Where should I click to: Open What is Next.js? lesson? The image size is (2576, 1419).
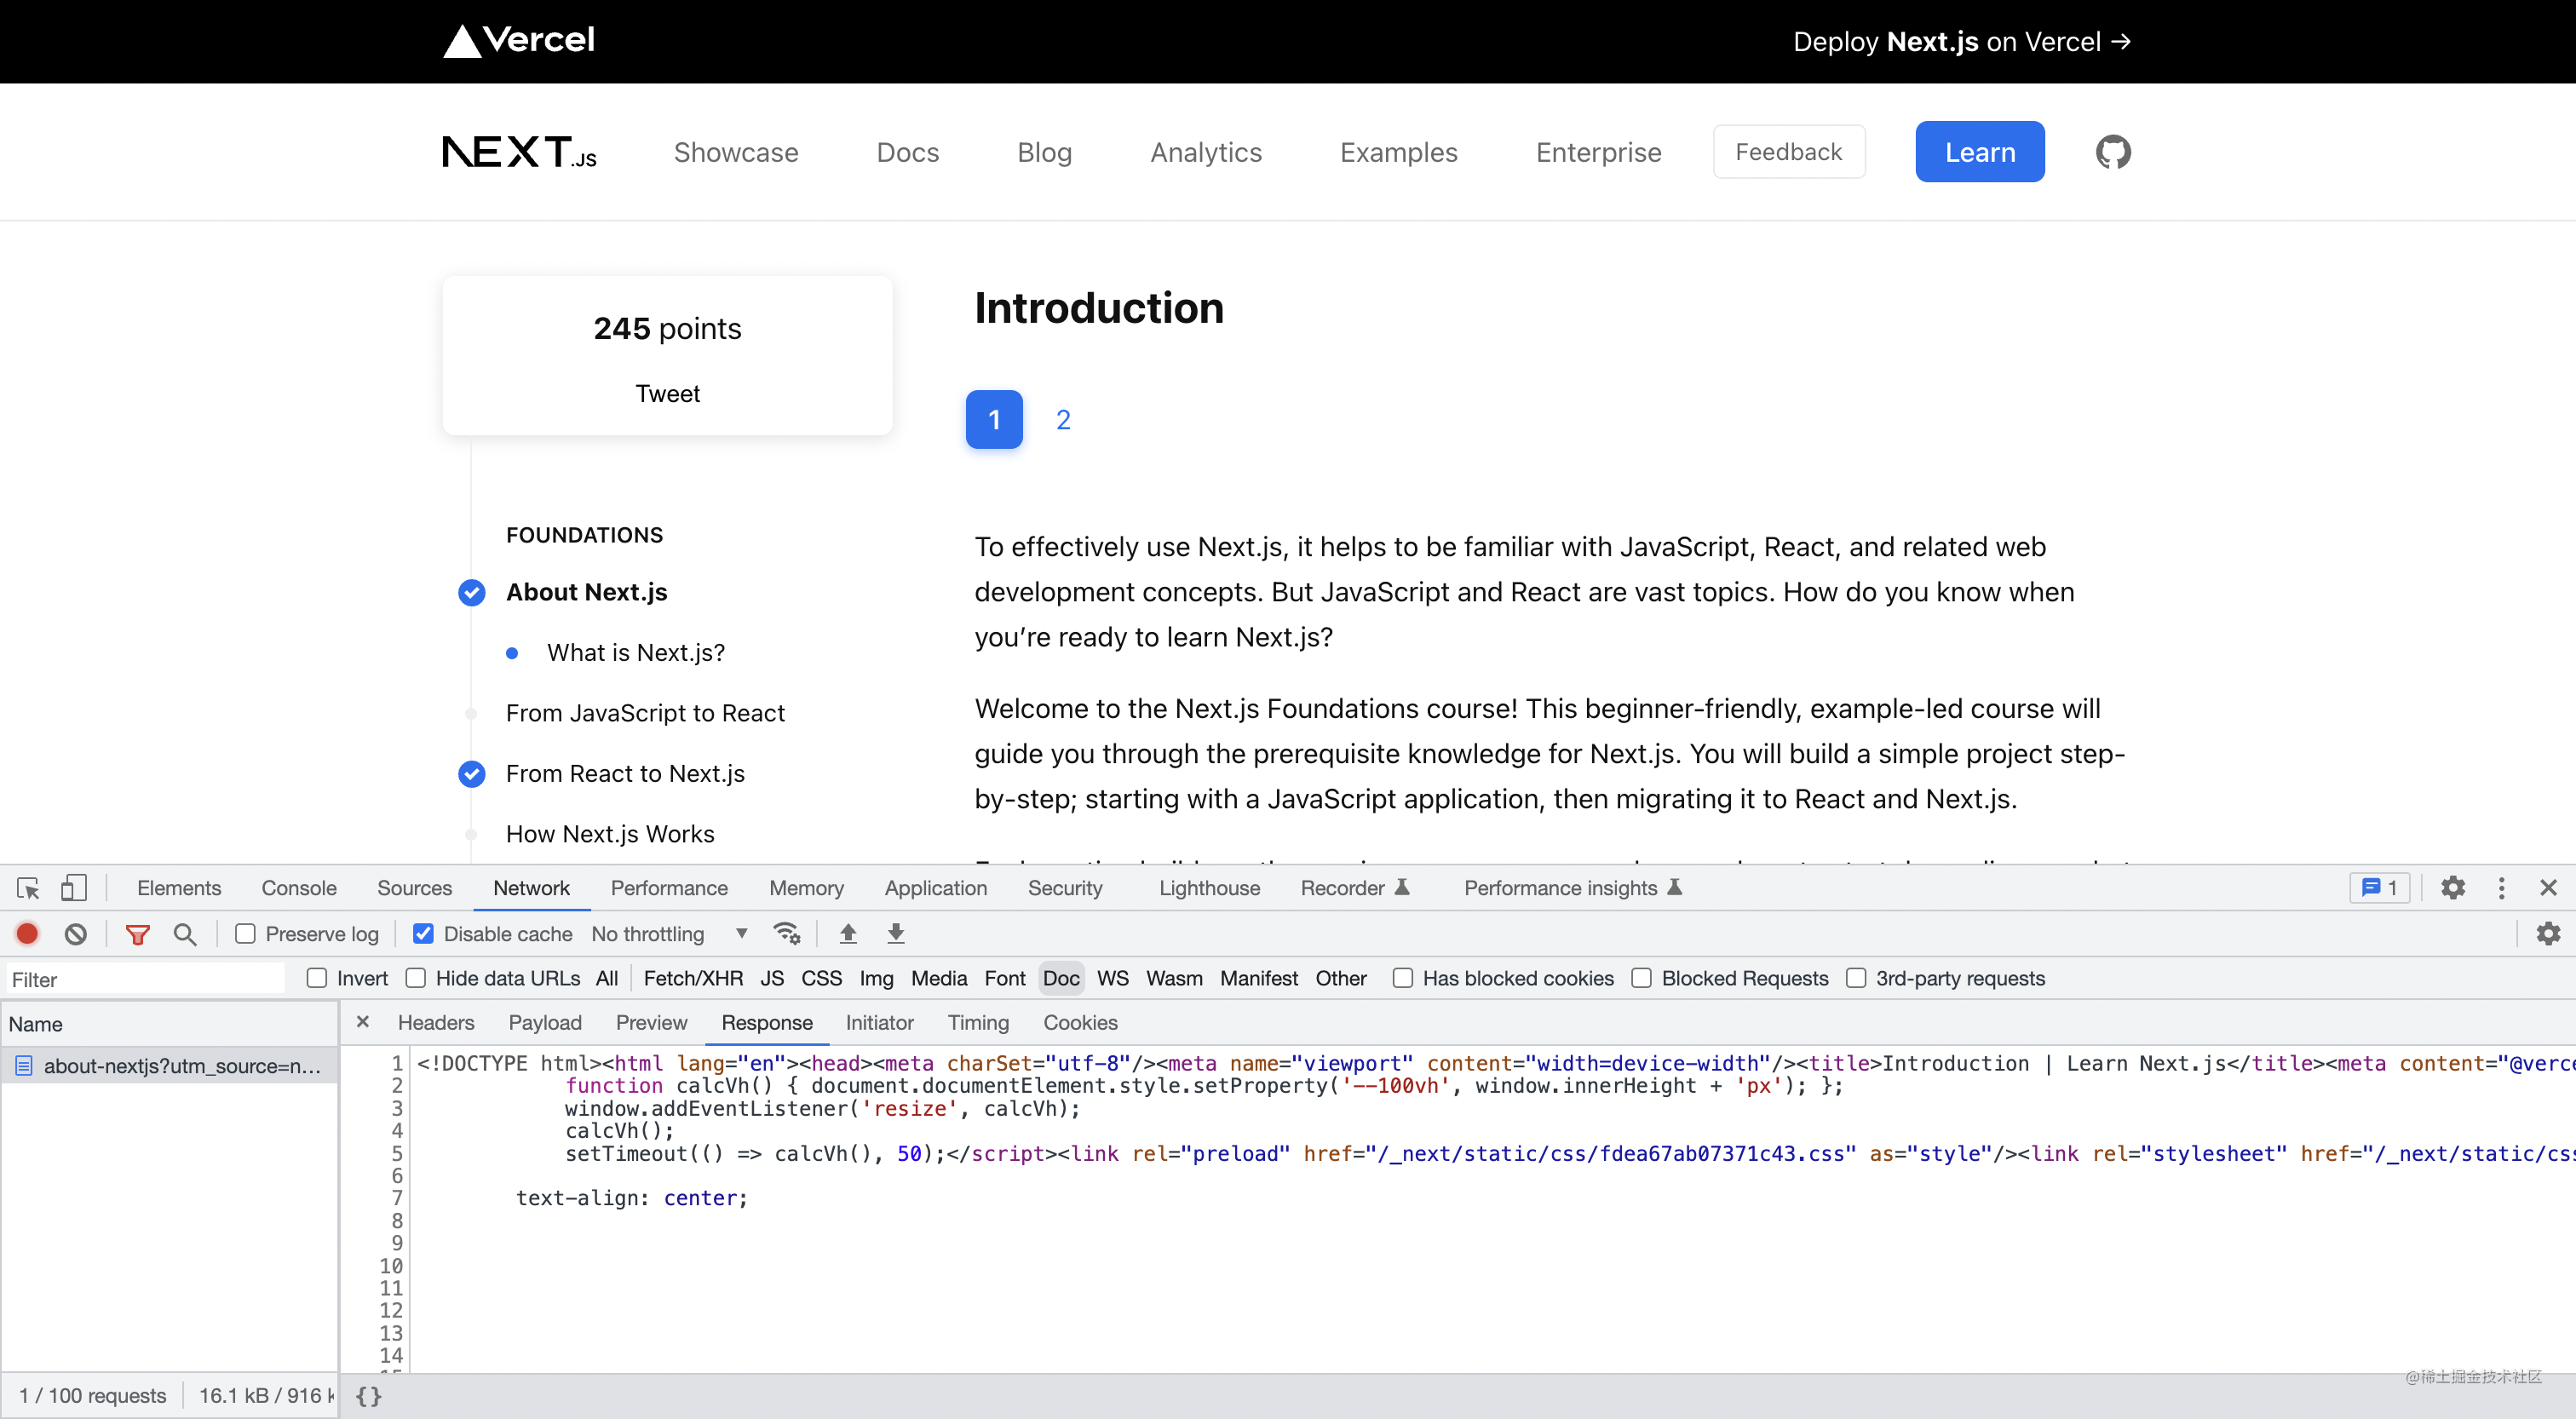(x=635, y=653)
